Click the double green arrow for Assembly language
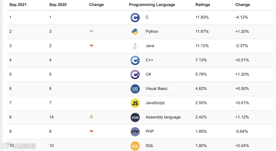 pyautogui.click(x=91, y=117)
